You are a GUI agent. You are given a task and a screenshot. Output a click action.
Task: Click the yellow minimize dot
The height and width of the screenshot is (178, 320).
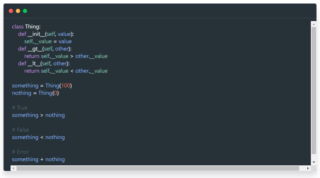tap(18, 11)
